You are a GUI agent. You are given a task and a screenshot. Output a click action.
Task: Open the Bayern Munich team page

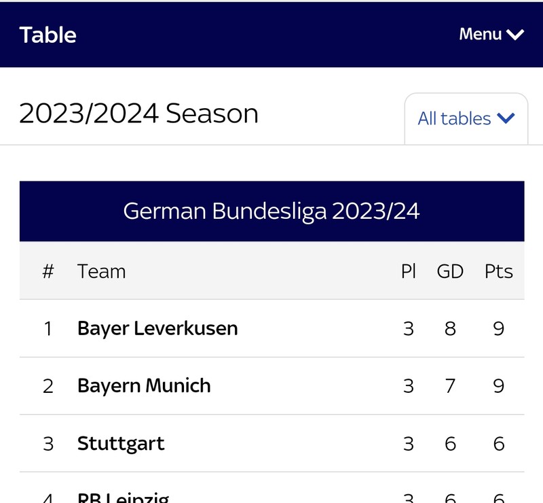(x=144, y=386)
